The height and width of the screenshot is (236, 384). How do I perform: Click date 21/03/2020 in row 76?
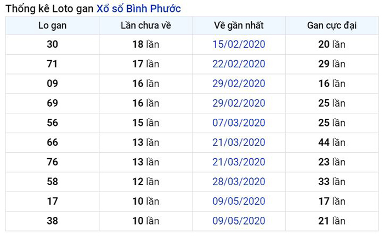coord(239,162)
